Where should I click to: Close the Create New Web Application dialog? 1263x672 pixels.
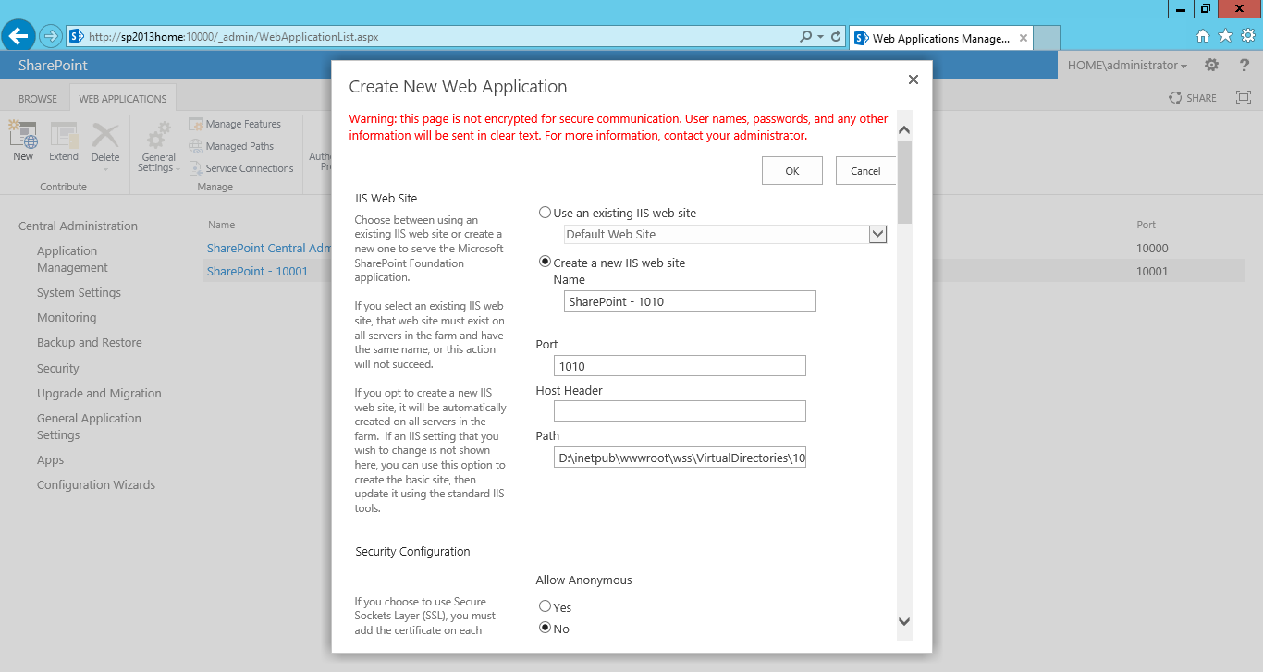pos(914,79)
